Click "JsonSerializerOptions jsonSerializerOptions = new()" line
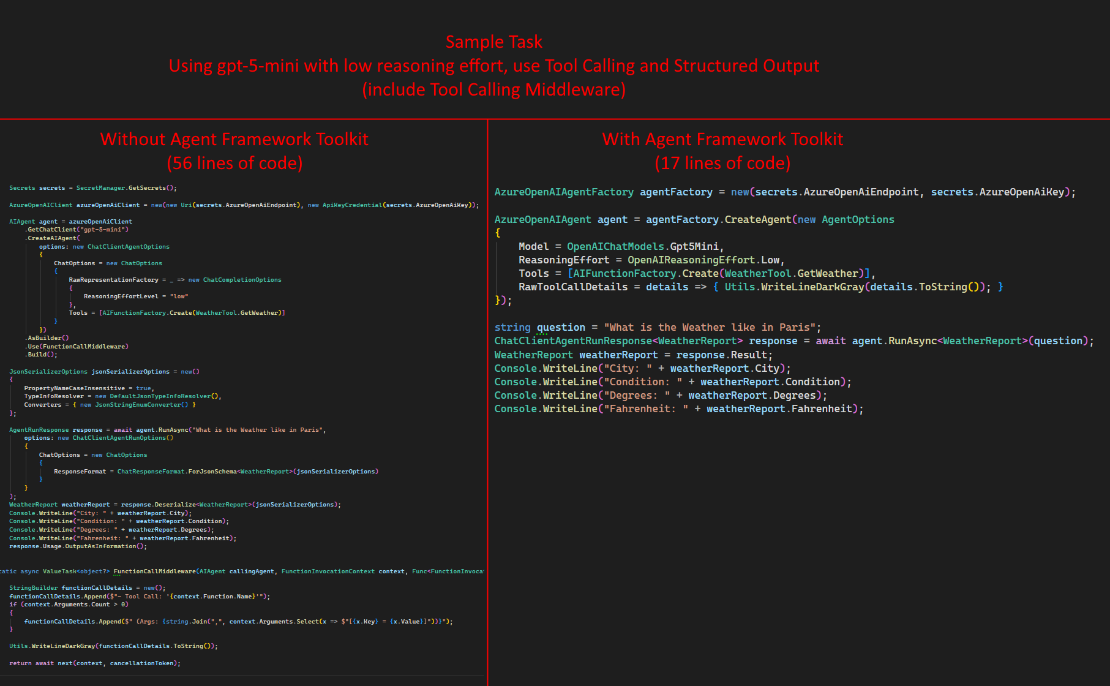This screenshot has width=1110, height=686. click(x=104, y=372)
